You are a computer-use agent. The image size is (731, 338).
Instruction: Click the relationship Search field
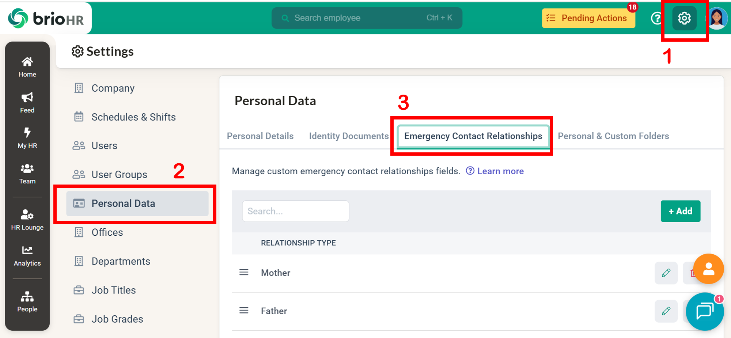(x=295, y=211)
